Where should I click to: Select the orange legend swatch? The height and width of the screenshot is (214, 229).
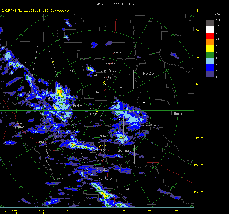(210, 42)
